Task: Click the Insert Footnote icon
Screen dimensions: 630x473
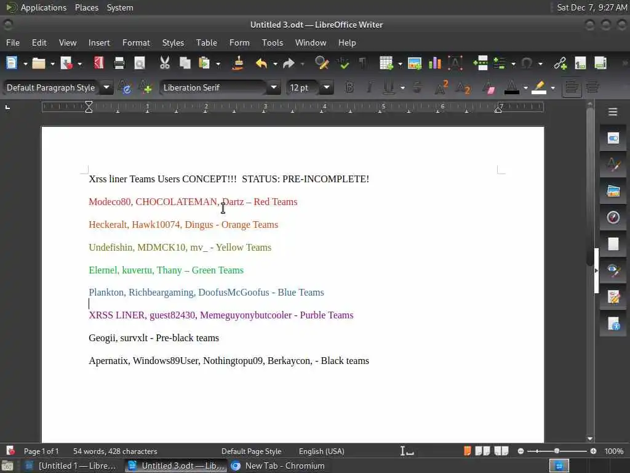Action: pos(580,63)
